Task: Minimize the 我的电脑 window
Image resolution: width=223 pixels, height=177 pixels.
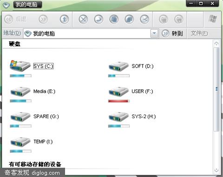Action: pyautogui.click(x=191, y=3)
